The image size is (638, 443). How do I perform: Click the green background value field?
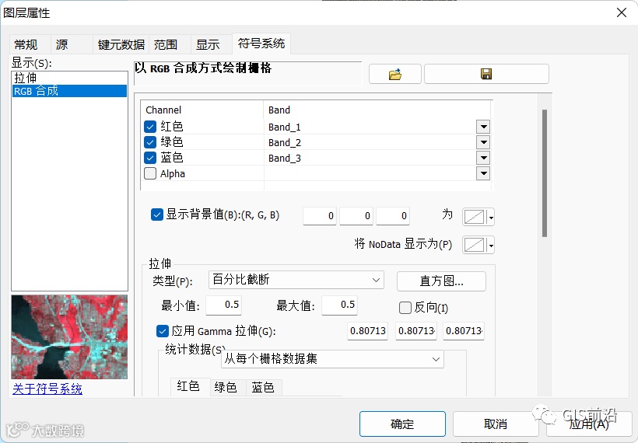point(356,216)
